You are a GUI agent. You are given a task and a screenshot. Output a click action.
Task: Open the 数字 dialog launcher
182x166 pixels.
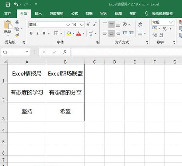pos(174,42)
